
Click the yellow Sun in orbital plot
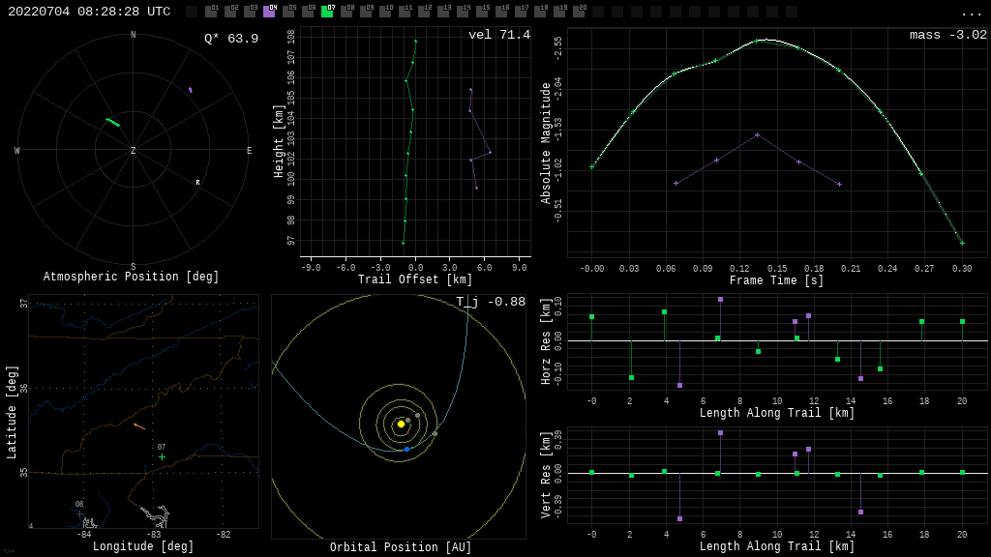pos(401,424)
